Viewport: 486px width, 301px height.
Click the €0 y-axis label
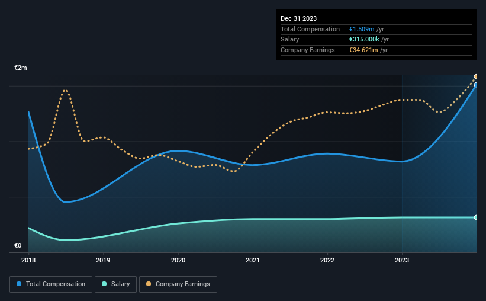(x=18, y=245)
